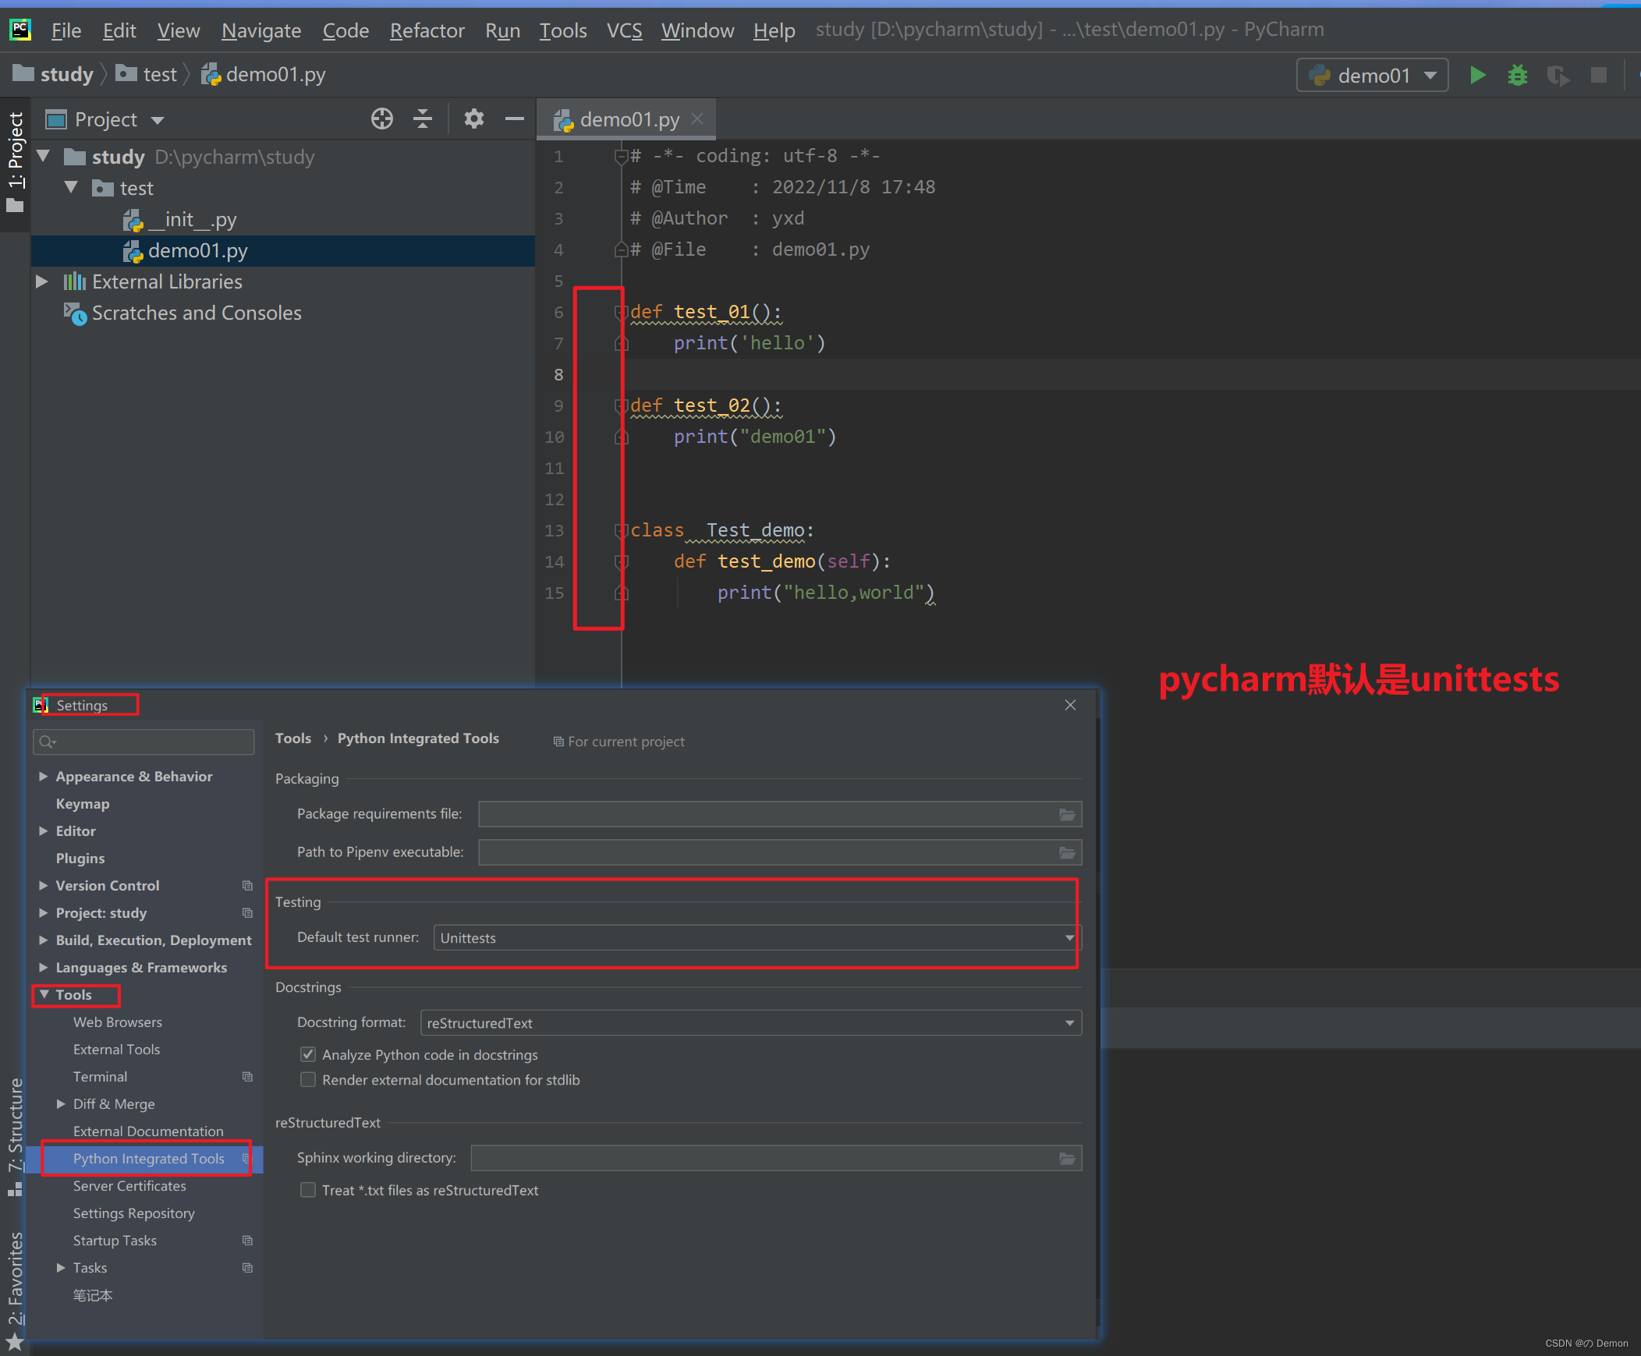Expand Appearance & Behavior settings
The height and width of the screenshot is (1356, 1641).
[x=44, y=777]
